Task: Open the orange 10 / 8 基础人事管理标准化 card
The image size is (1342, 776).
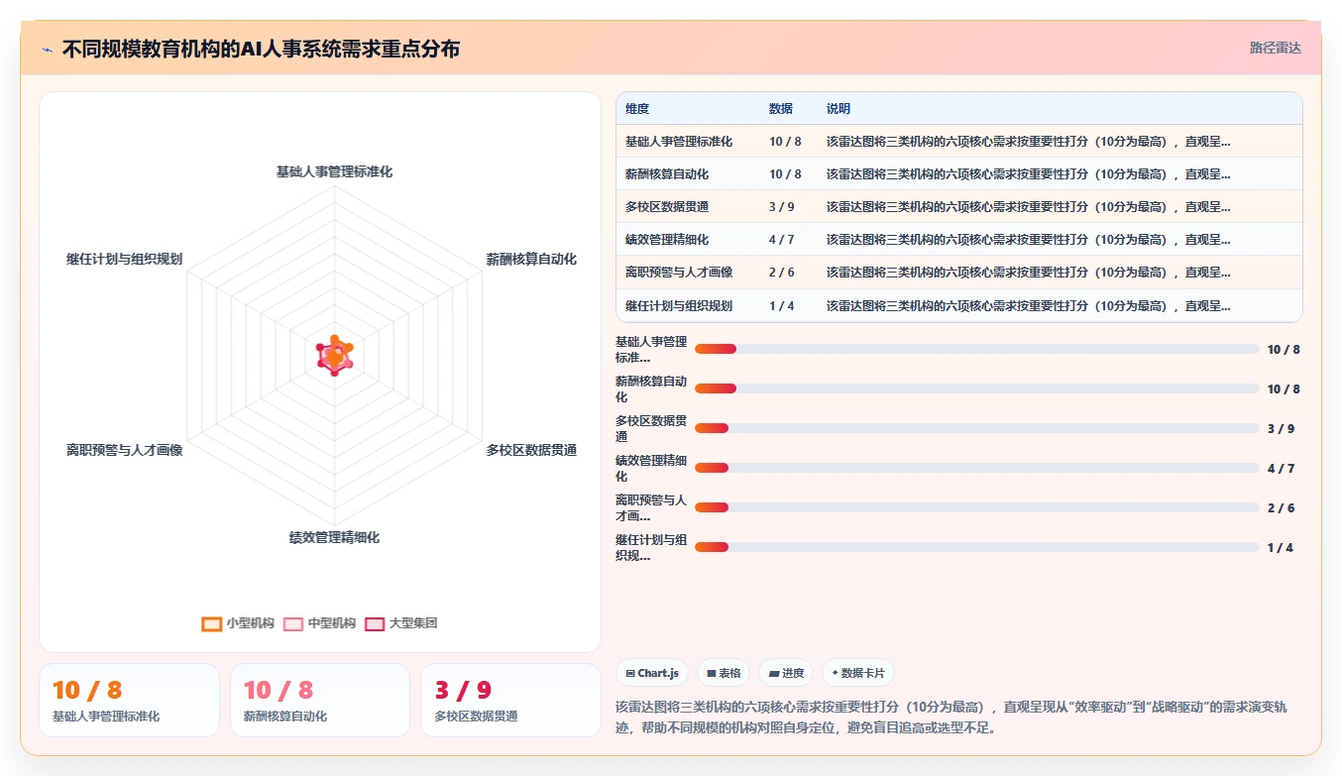Action: tap(129, 700)
